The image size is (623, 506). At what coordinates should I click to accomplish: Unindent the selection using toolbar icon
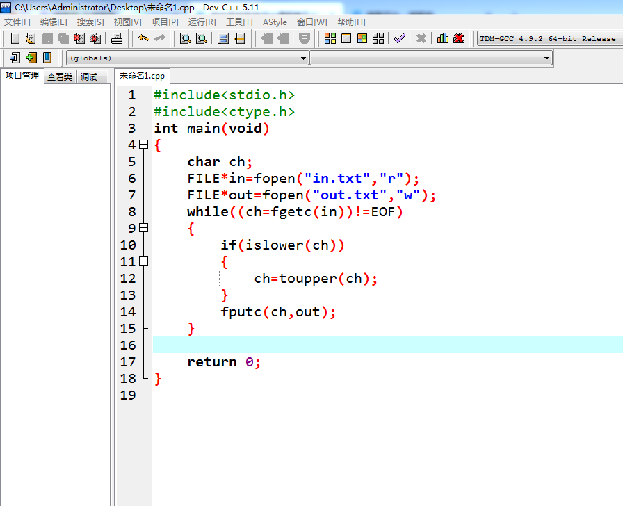tap(283, 38)
